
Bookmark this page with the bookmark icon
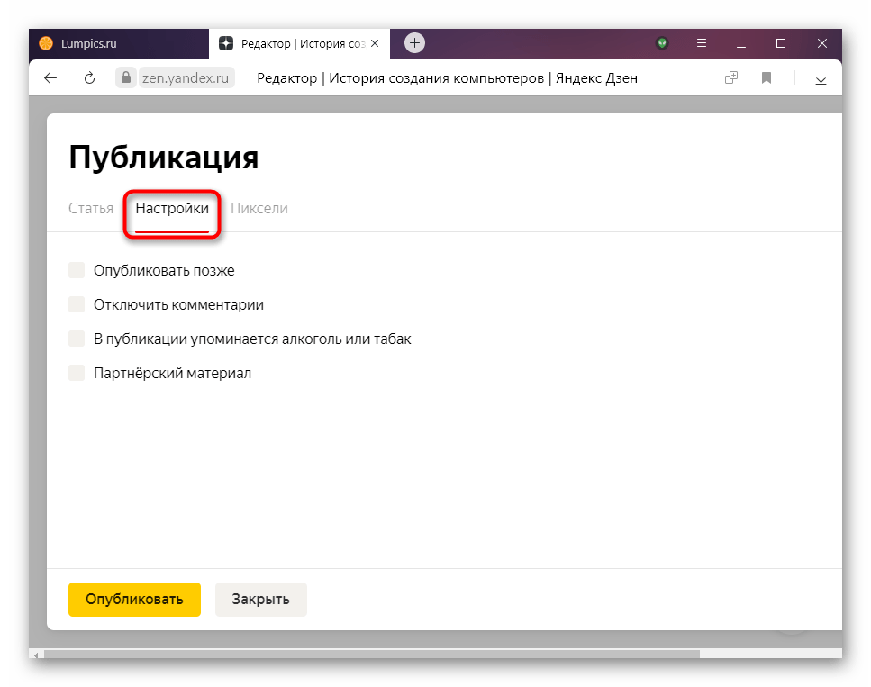[x=767, y=77]
